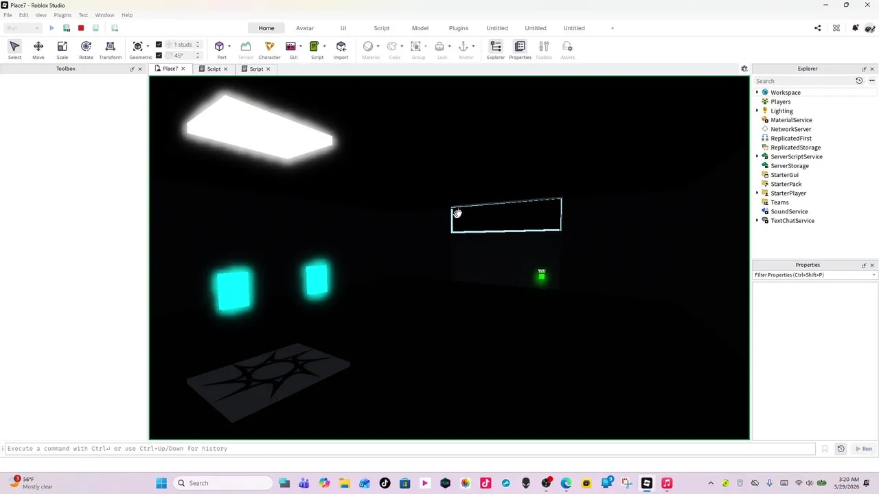Screen dimensions: 879x494
Task: Click the taskbar Search box
Action: point(222,483)
